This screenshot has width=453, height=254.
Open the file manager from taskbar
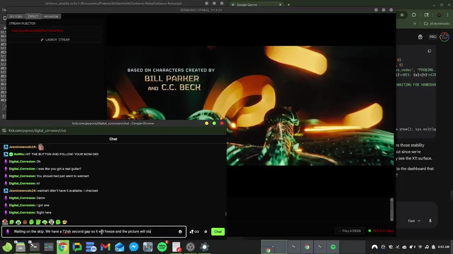[x=21, y=247]
